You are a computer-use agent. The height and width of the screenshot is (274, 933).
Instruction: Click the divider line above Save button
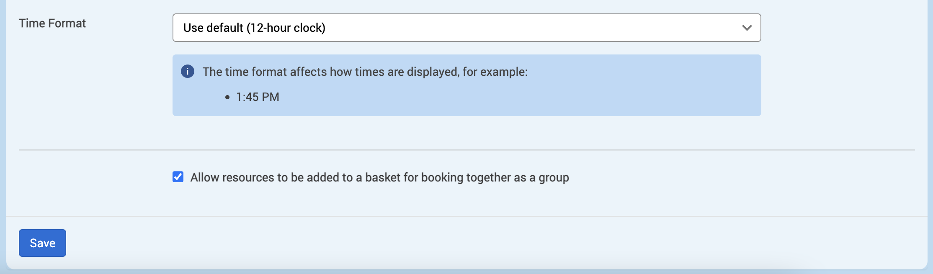pyautogui.click(x=466, y=216)
